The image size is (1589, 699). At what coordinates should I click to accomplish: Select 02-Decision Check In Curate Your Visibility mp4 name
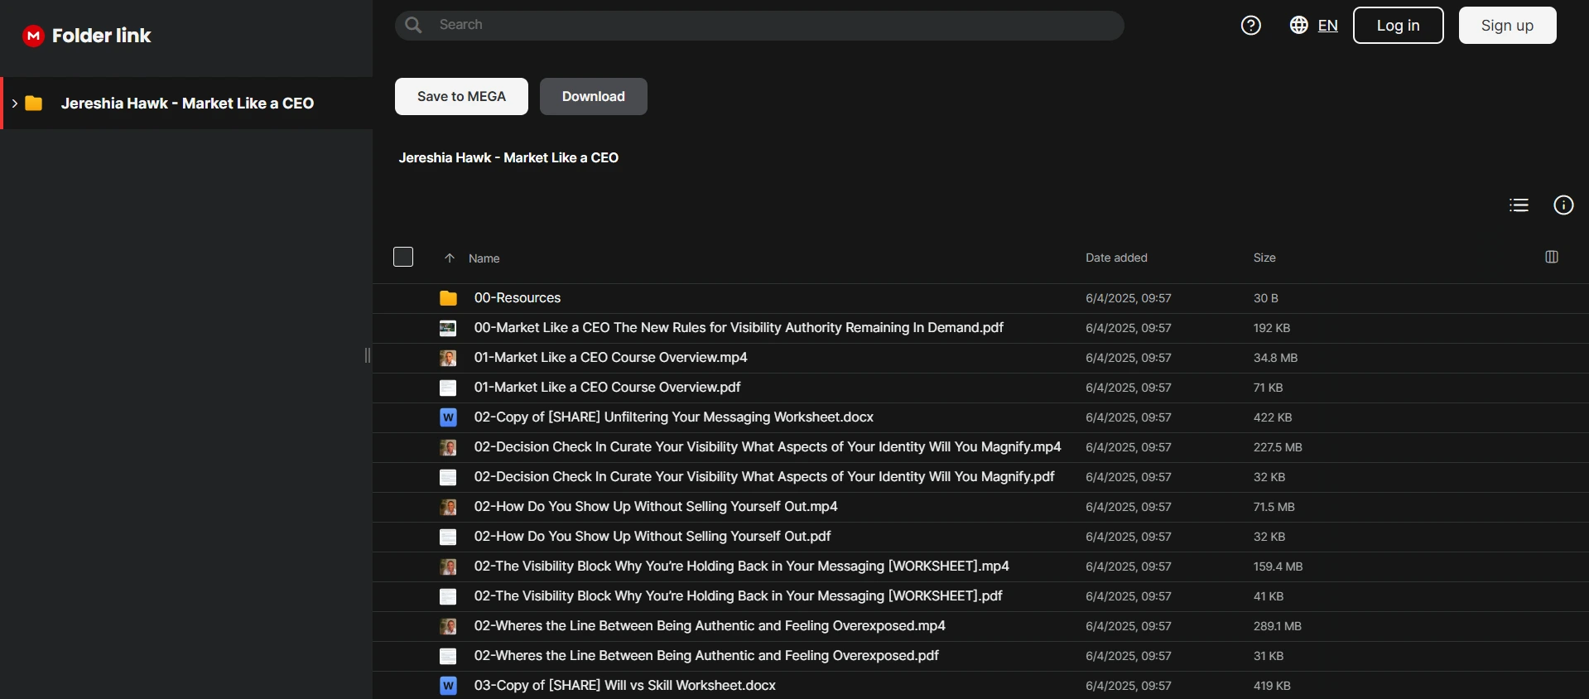click(x=768, y=447)
